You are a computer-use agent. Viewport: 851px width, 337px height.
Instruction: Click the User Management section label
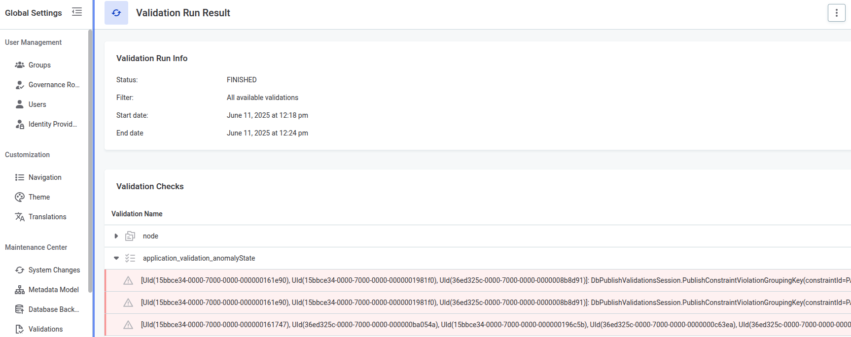point(33,42)
